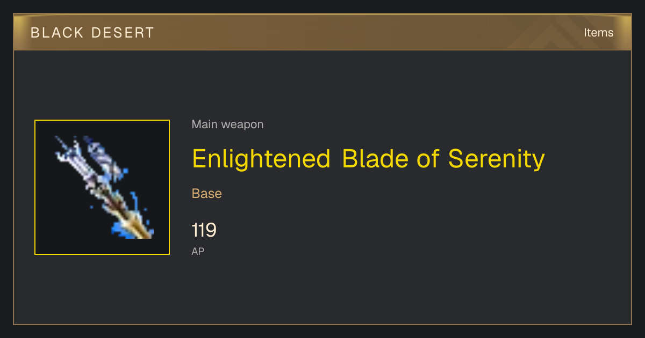
Task: Click the 119 attack power value
Action: (204, 230)
